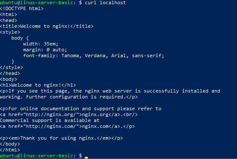This screenshot has width=237, height=159.
Task: Click the 'curl localhost' command text
Action: tap(105, 3)
